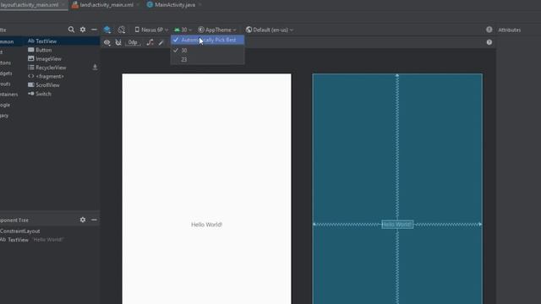
Task: Open the design surface layers selector
Action: [x=107, y=30]
